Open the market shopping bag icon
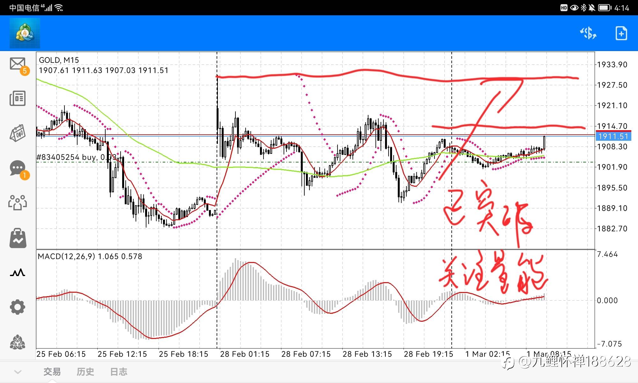 18,238
